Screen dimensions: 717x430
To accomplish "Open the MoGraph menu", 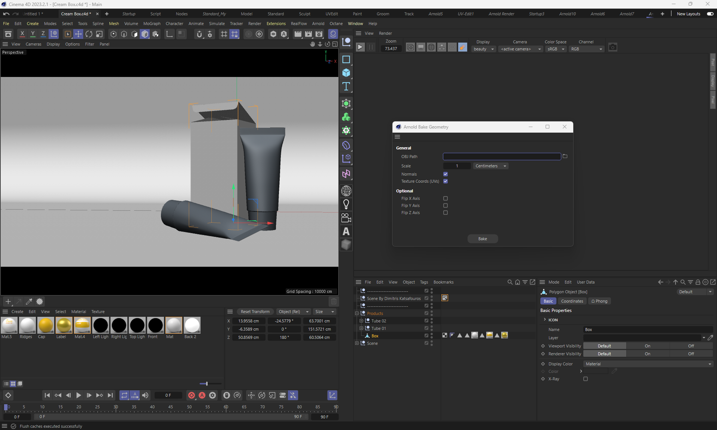I will click(x=152, y=24).
